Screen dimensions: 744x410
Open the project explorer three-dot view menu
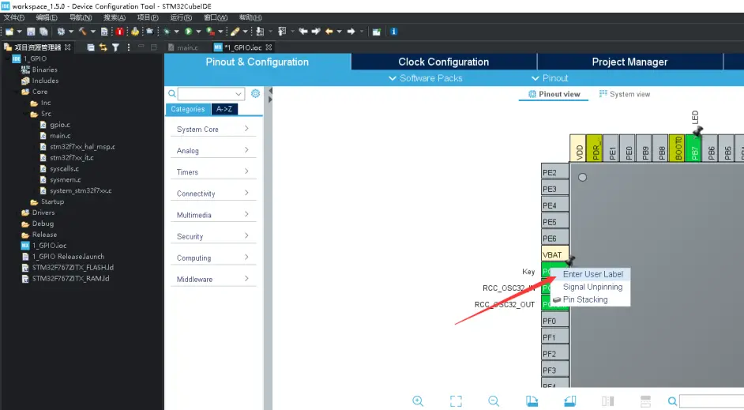coord(128,47)
